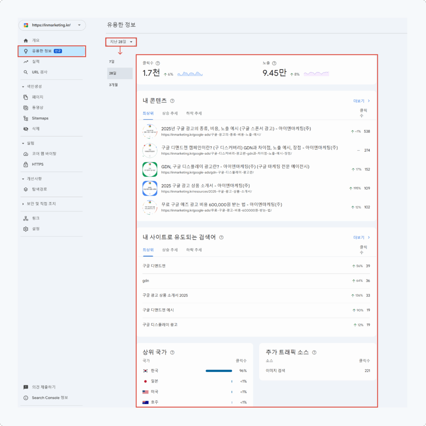Click thumbnail of 2025 구글 광고 상품 소개서
Image resolution: width=426 pixels, height=426 pixels.
[x=150, y=188]
